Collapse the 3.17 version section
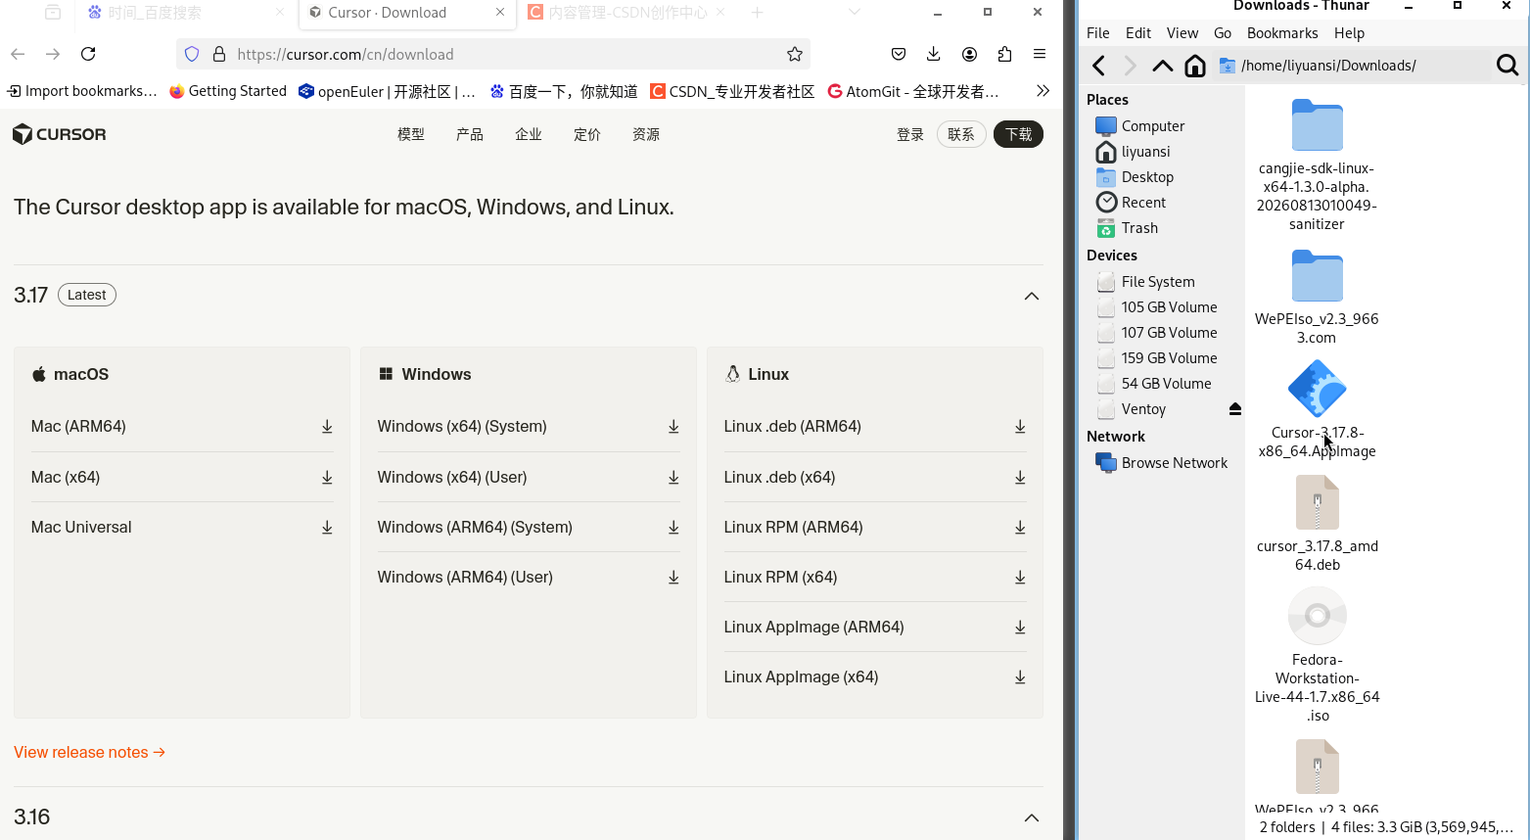 pos(1032,296)
